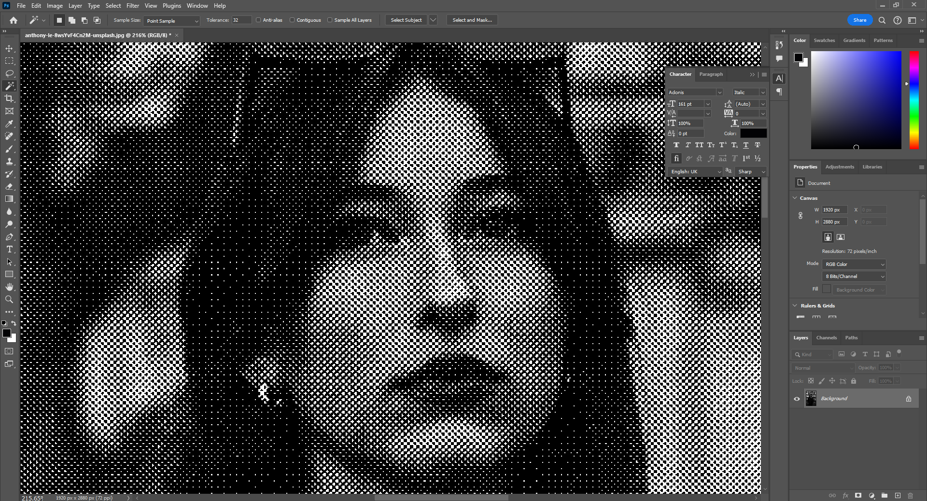The image size is (927, 501).
Task: Select the History Brush tool
Action: coord(9,174)
